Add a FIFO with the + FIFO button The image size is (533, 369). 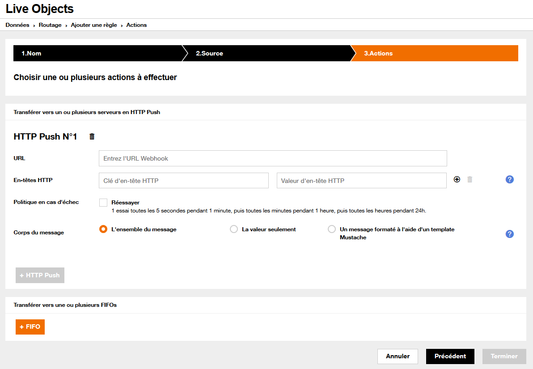(30, 327)
